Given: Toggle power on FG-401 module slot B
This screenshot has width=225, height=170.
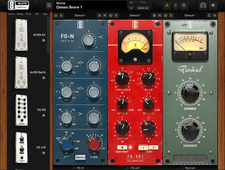Looking at the screenshot, I should (x=111, y=15).
